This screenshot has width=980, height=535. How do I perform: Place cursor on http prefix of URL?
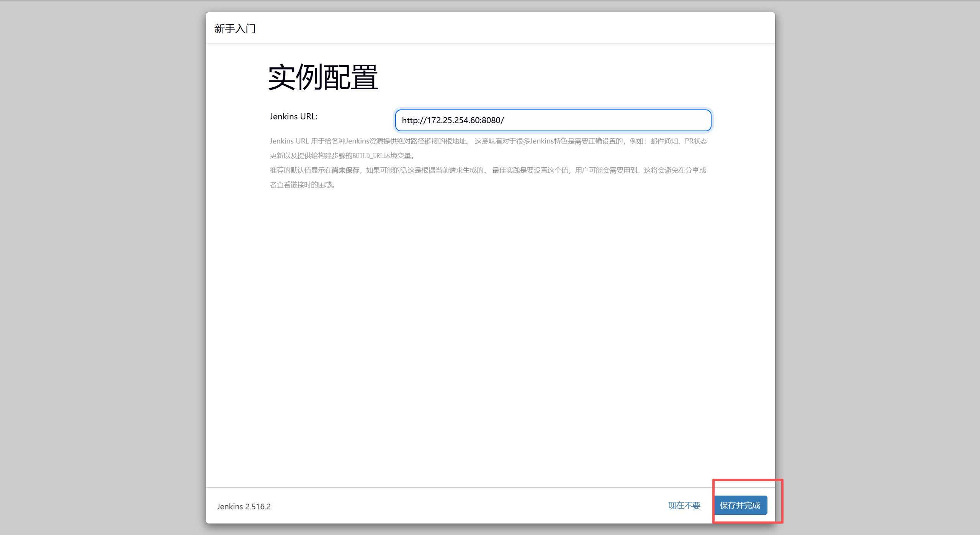pyautogui.click(x=410, y=120)
